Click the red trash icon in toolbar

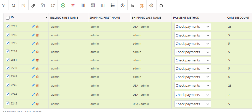click(73, 6)
